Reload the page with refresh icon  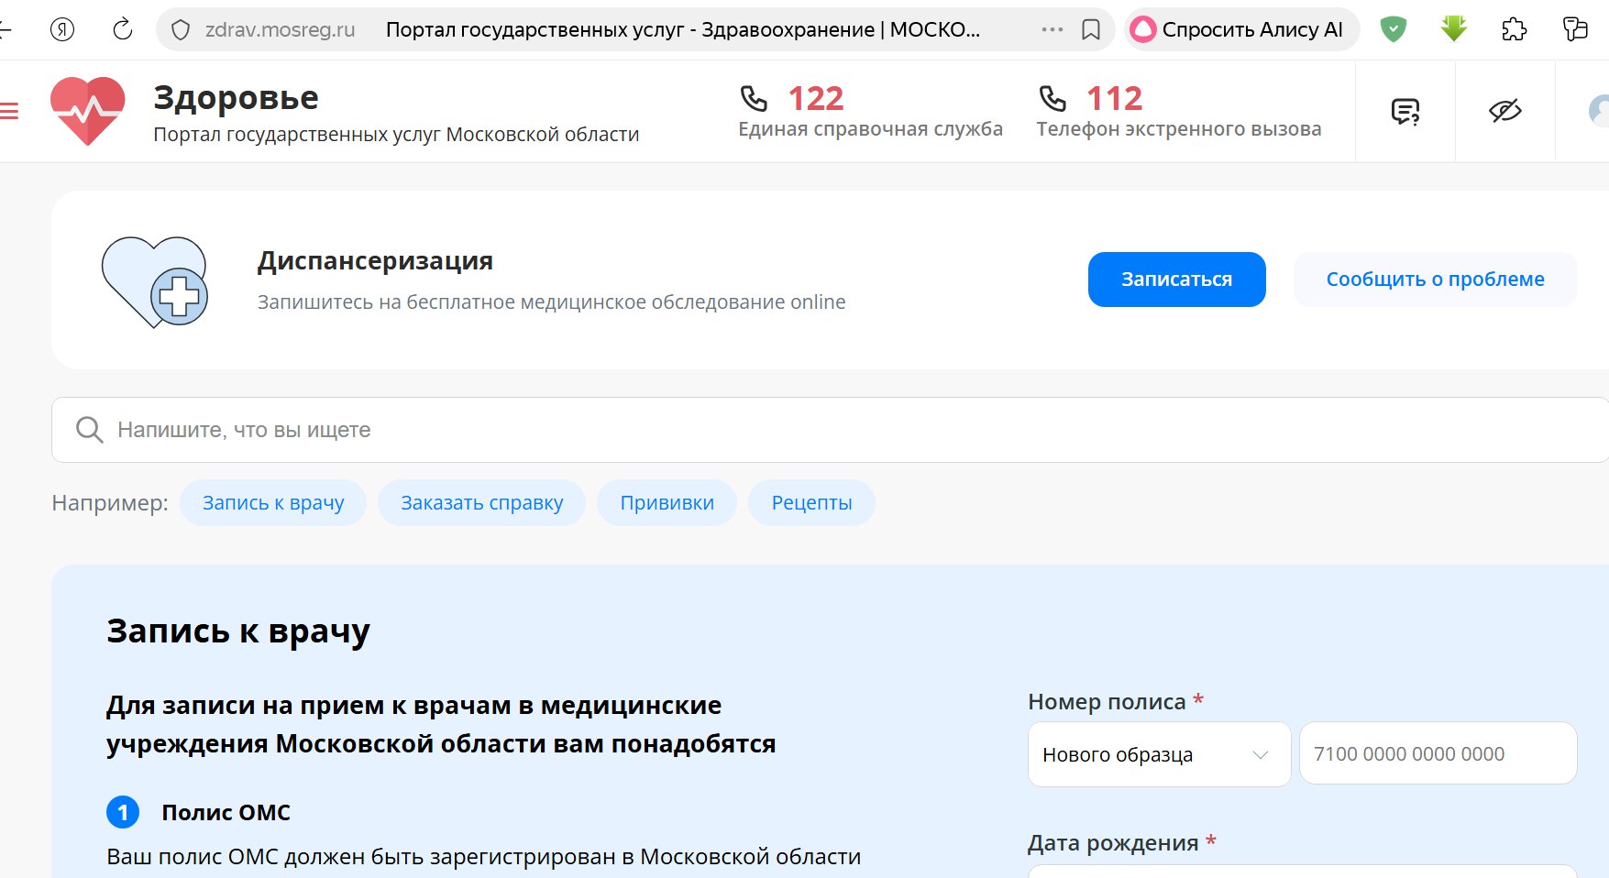coord(122,30)
